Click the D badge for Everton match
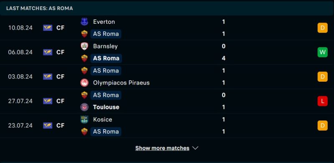Screen dimensions: 334x163 [322, 28]
